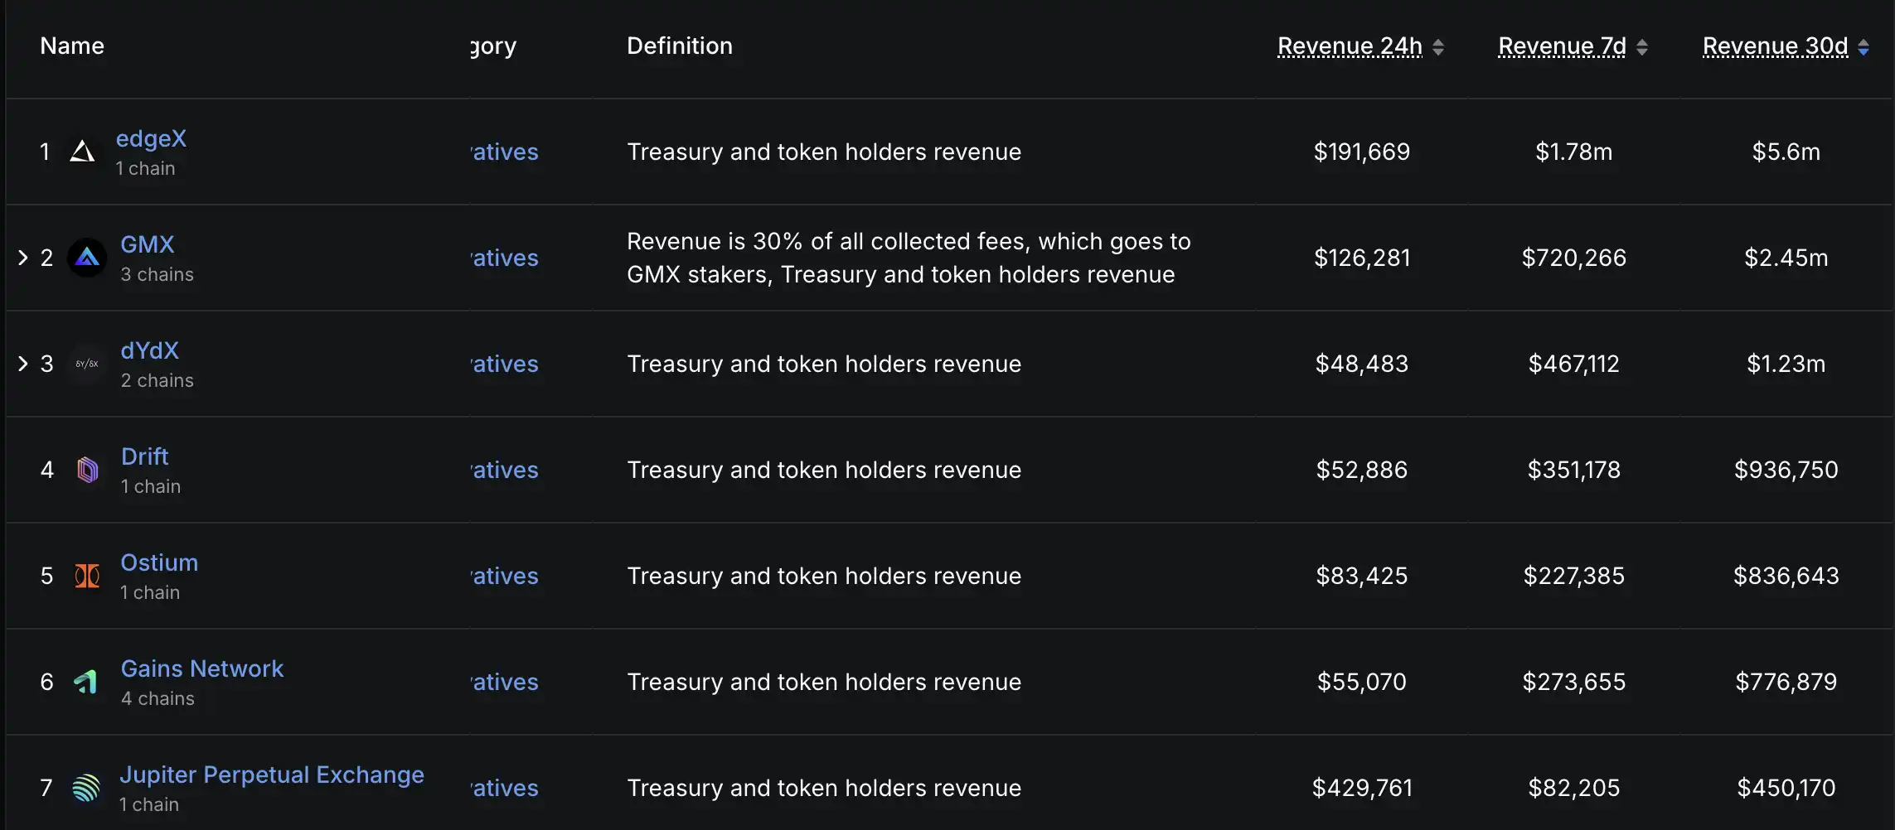Open the Ostium project link
The image size is (1895, 830).
(x=159, y=562)
